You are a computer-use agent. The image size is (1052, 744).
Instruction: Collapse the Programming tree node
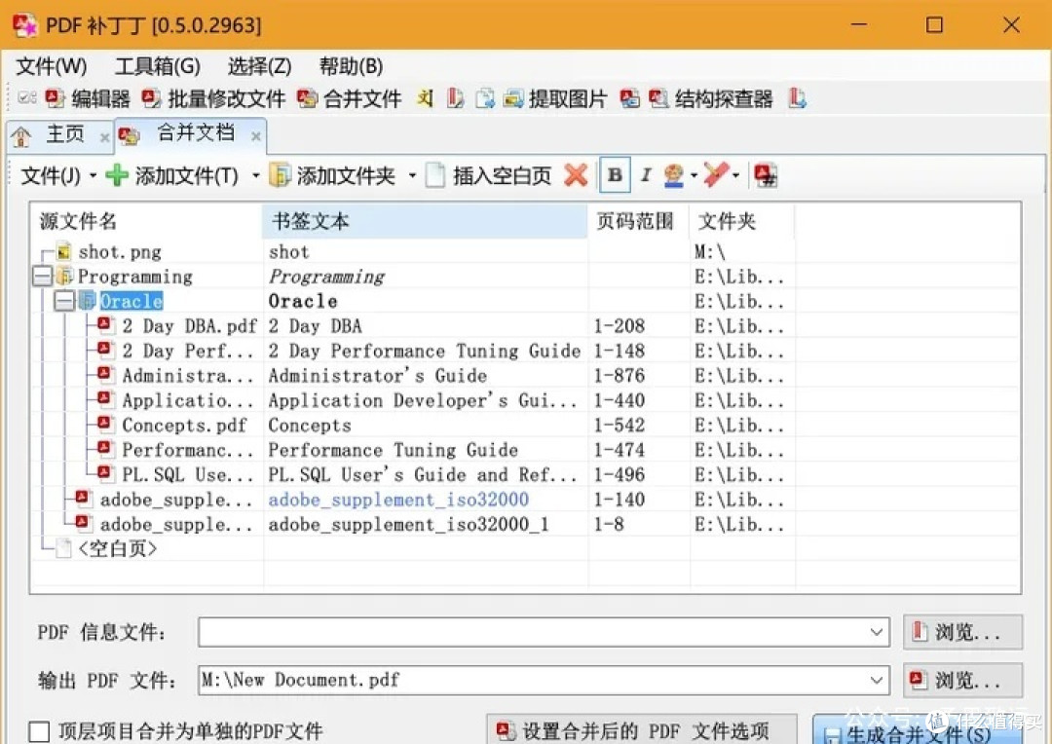coord(41,276)
